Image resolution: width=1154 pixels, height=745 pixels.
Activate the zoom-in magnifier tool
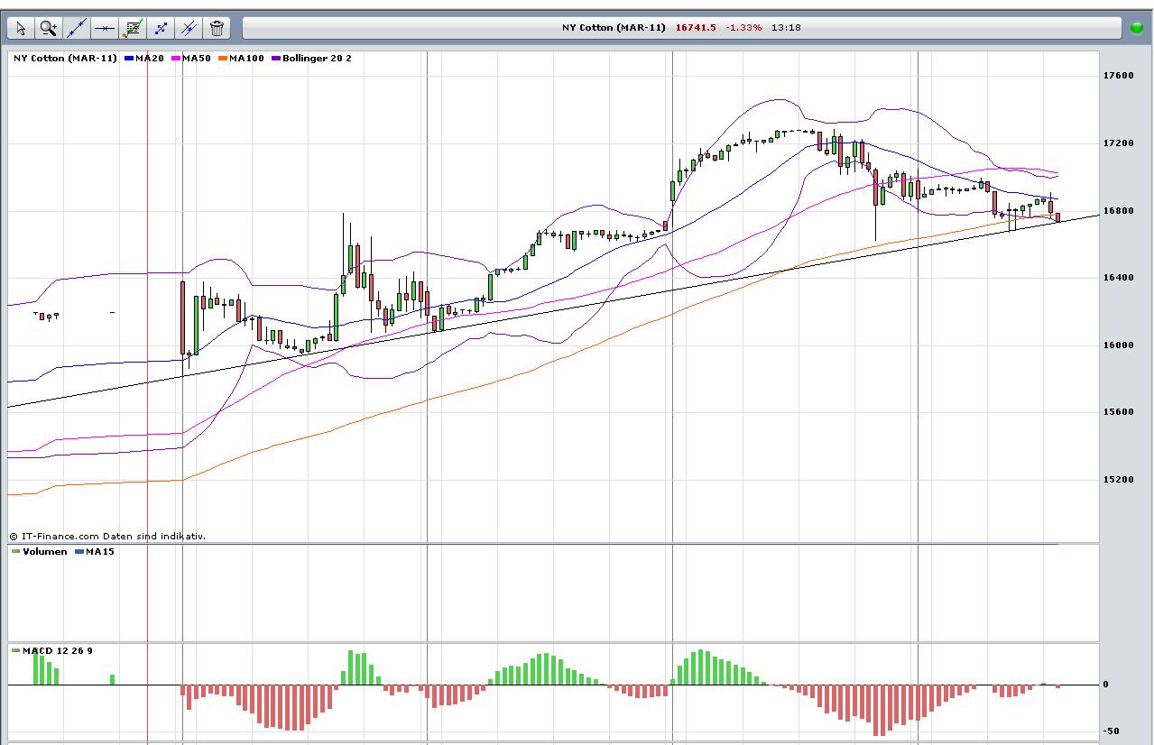(x=49, y=28)
